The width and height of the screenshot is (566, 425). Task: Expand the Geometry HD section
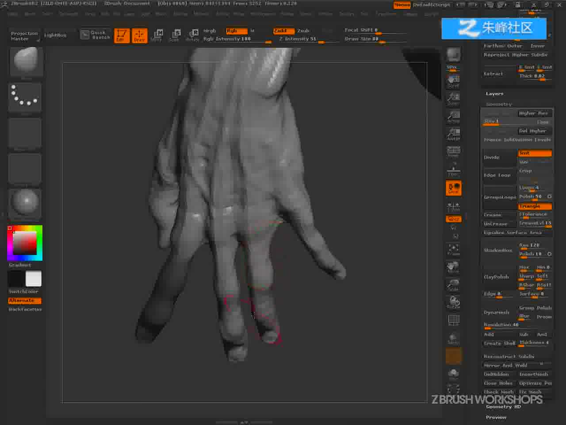coord(503,407)
